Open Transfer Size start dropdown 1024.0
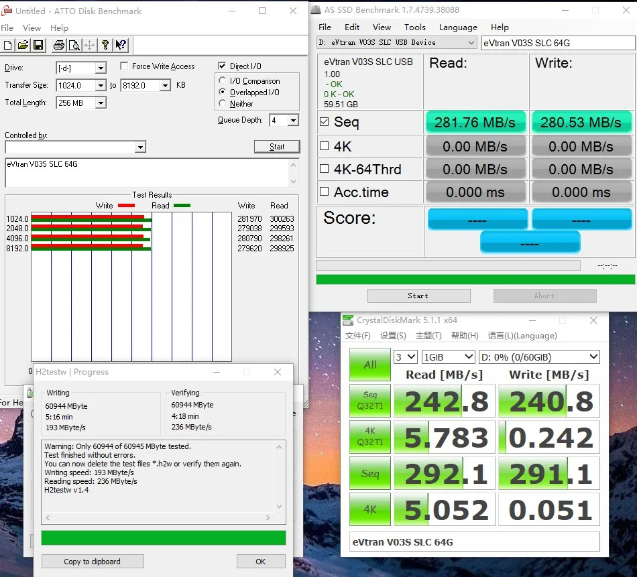The image size is (637, 577). pyautogui.click(x=101, y=85)
